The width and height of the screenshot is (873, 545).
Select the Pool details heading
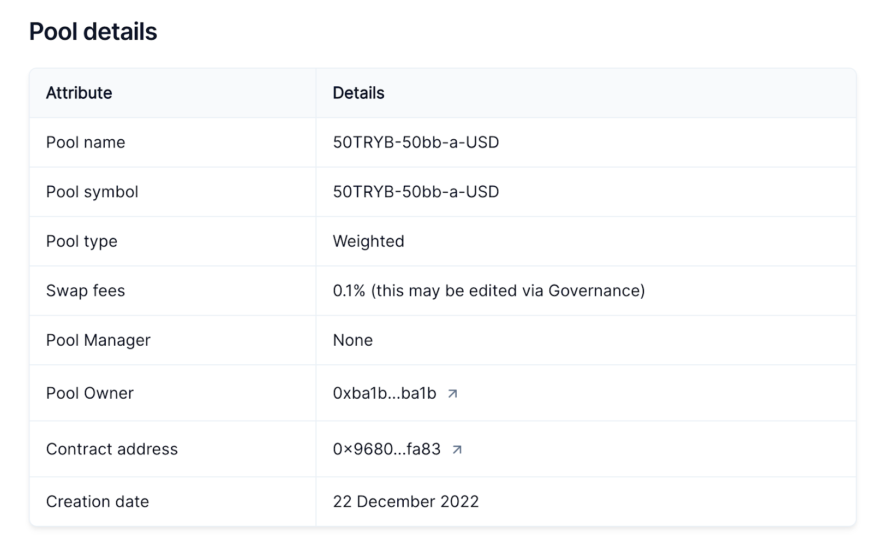[93, 32]
